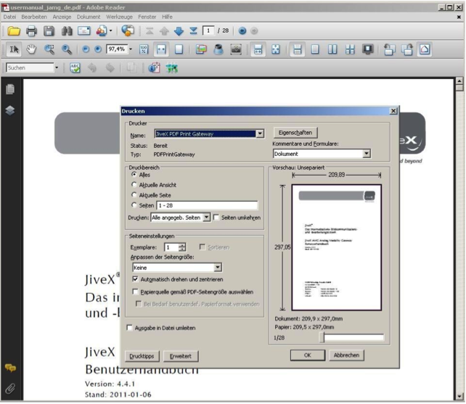Set zoom to actual size 100% icon
This screenshot has width=466, height=404.
click(x=144, y=49)
